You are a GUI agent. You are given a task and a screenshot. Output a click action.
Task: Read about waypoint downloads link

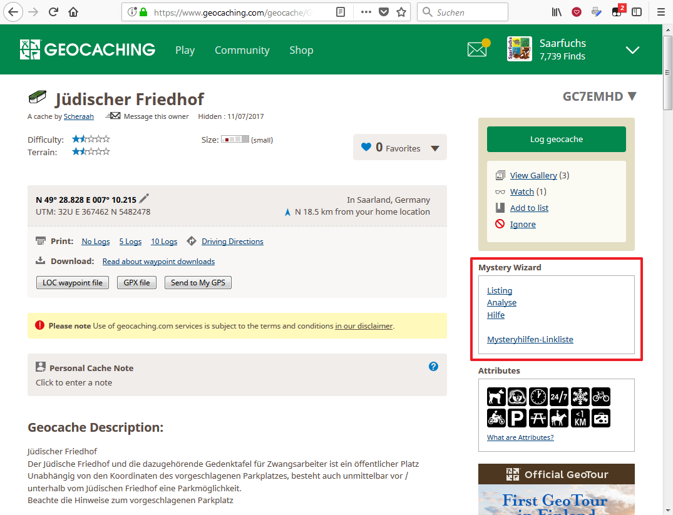click(158, 262)
